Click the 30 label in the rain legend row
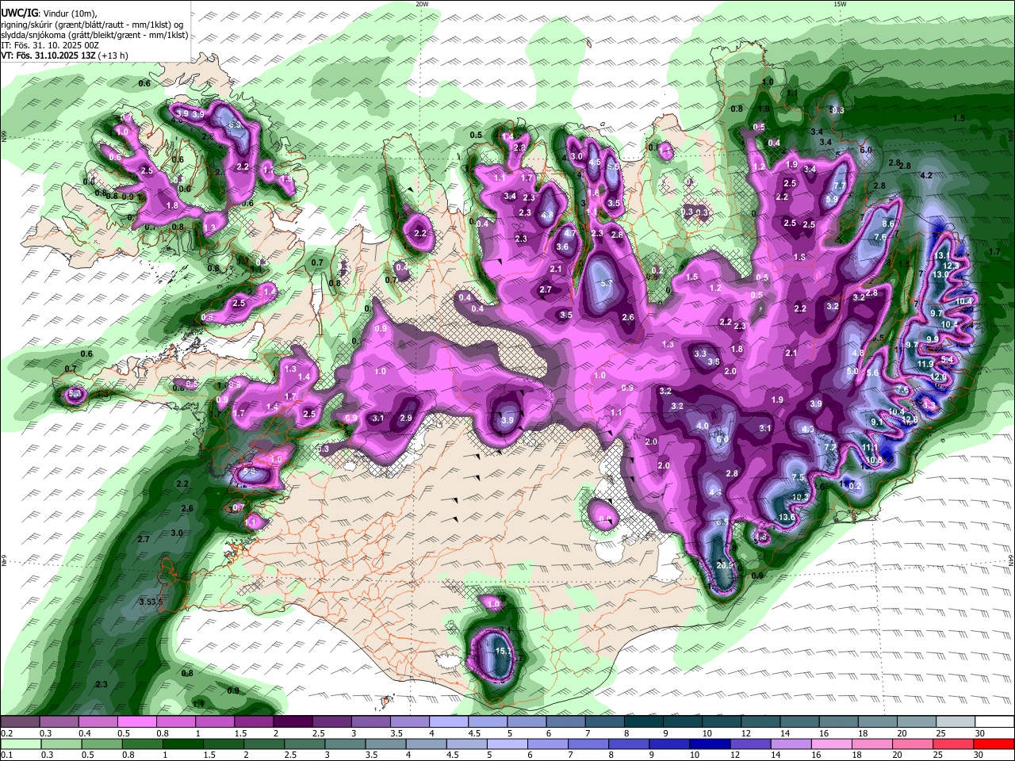Viewport: 1015px width, 761px height. (x=979, y=755)
